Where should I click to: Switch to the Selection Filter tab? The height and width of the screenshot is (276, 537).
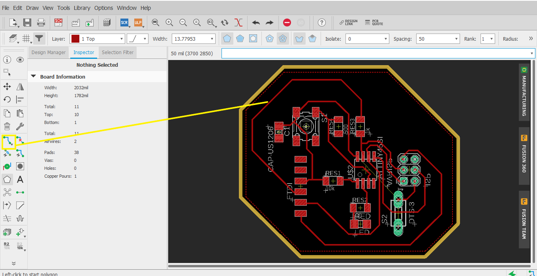[x=118, y=52]
